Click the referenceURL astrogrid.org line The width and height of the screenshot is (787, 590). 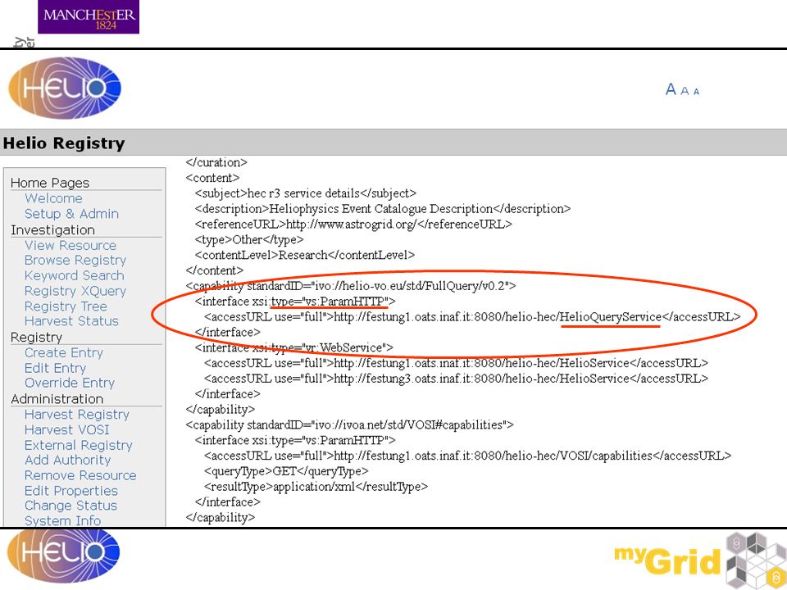[x=353, y=225]
